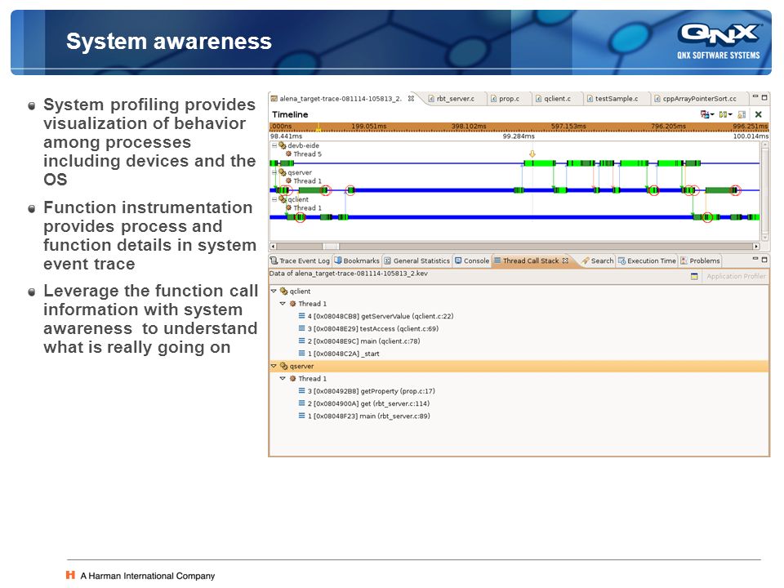Minimize the editor area pane
The height and width of the screenshot is (588, 784).
[755, 97]
